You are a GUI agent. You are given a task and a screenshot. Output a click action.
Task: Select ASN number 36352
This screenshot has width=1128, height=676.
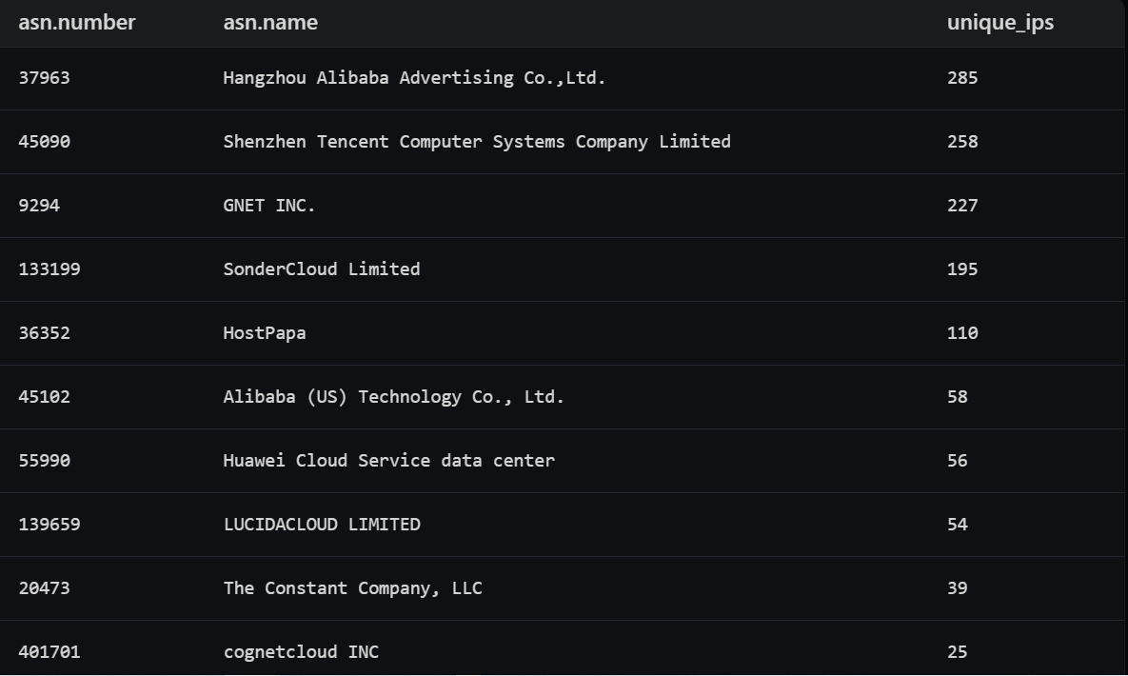click(x=45, y=333)
